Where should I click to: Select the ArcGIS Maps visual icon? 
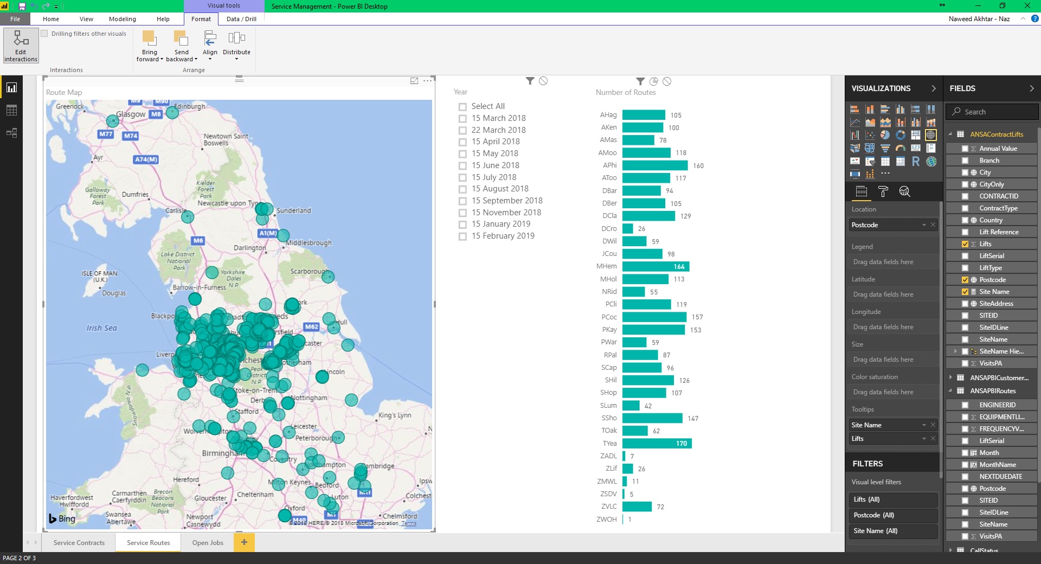(931, 161)
